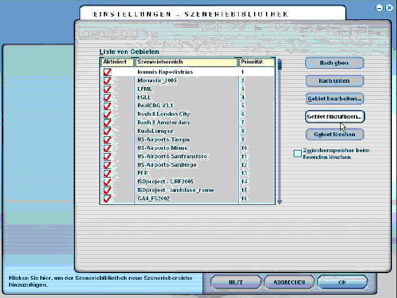Click the scrollbar up arrow in the scenery list
Screen dimensions: 397x298
pyautogui.click(x=278, y=60)
